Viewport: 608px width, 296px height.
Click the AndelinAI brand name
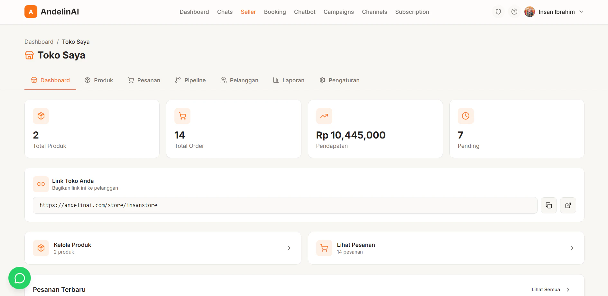60,12
